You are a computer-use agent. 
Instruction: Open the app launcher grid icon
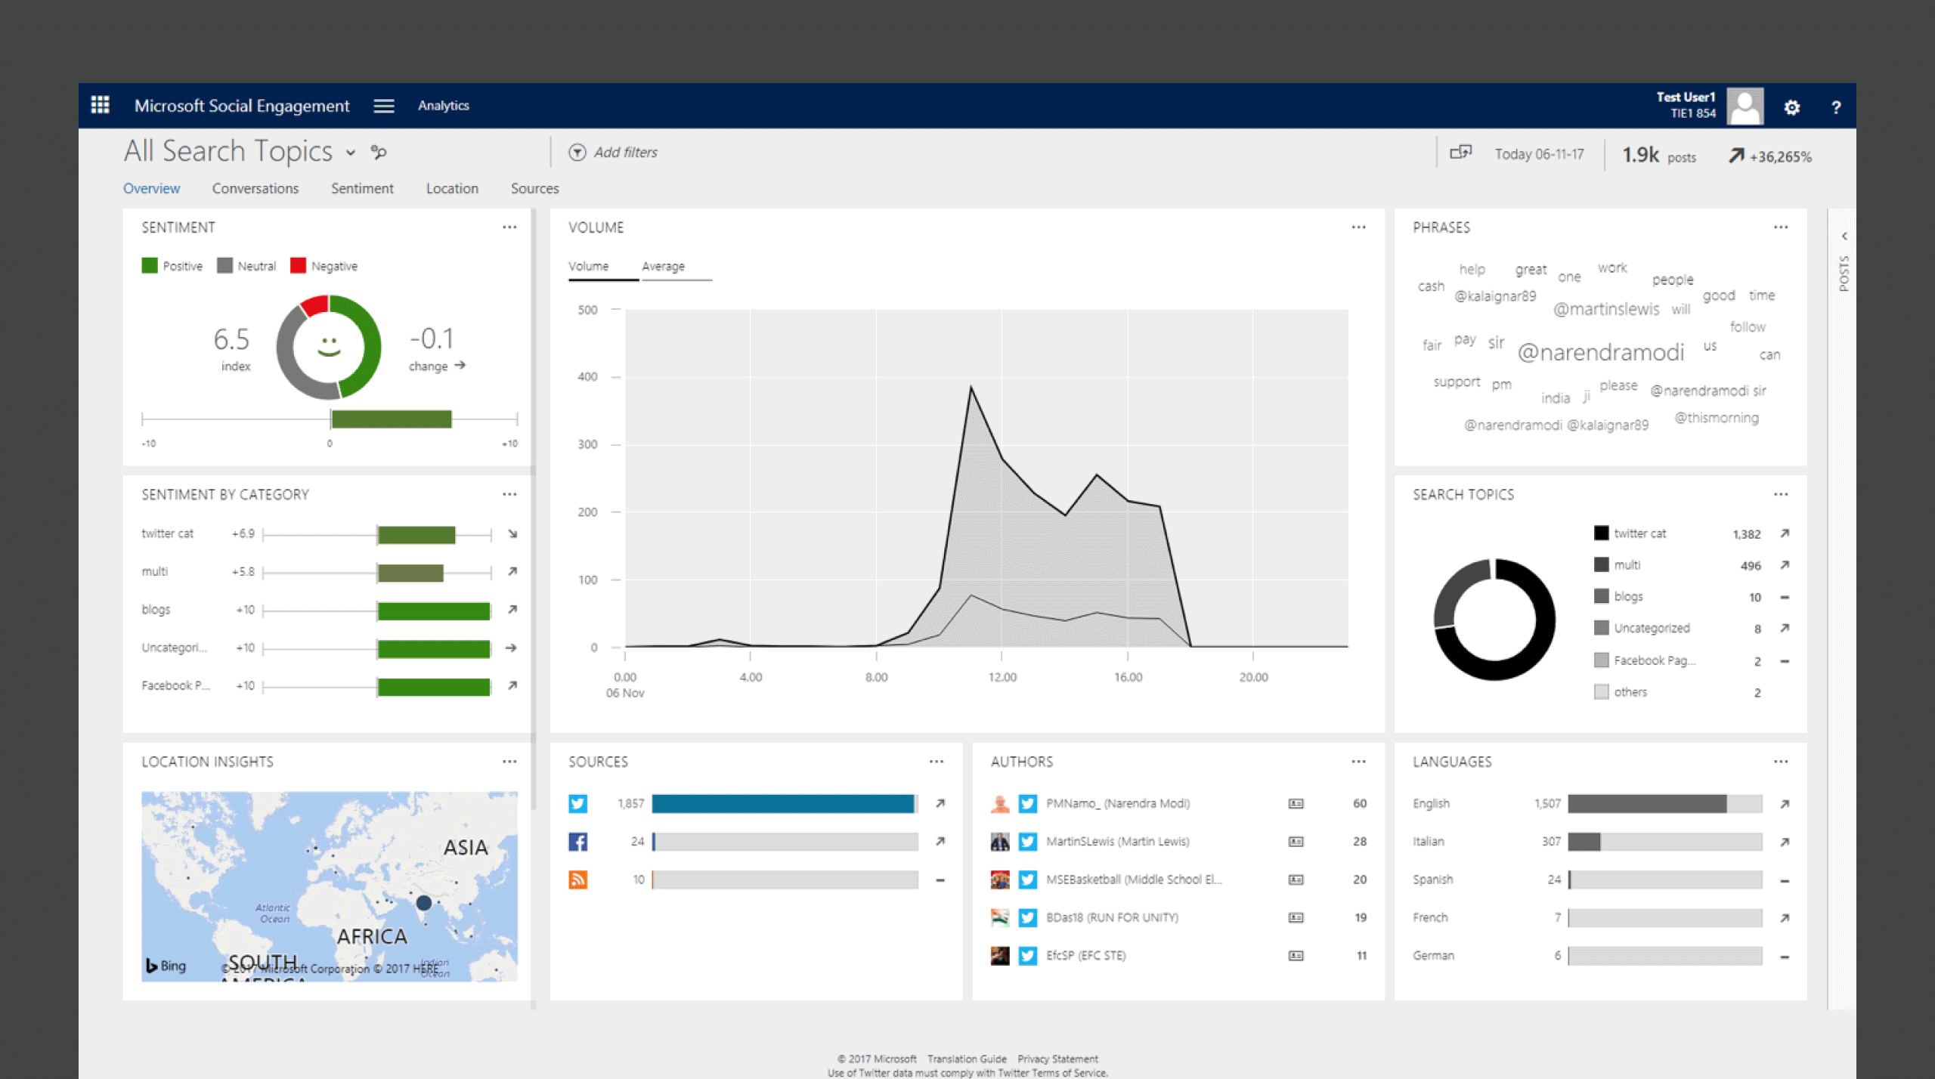coord(100,105)
